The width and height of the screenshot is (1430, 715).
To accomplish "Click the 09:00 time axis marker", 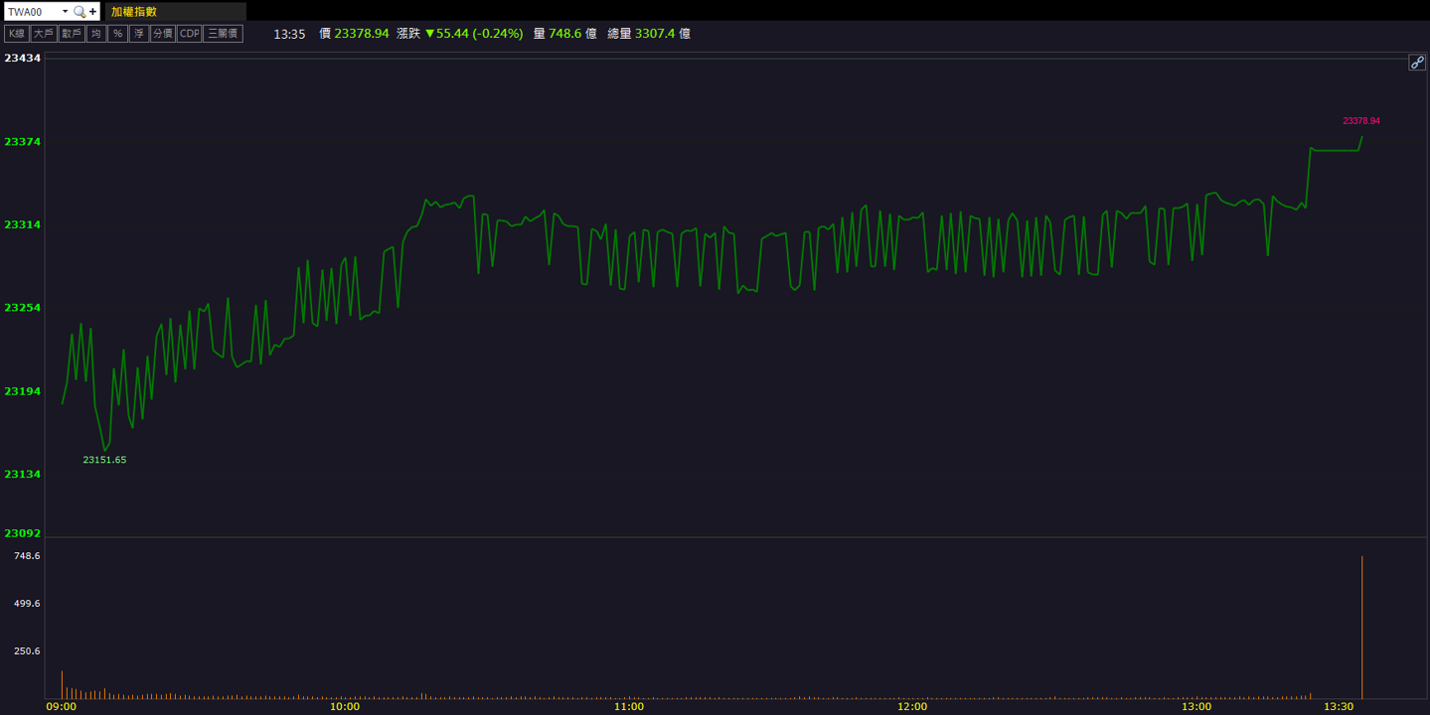I will coord(62,707).
